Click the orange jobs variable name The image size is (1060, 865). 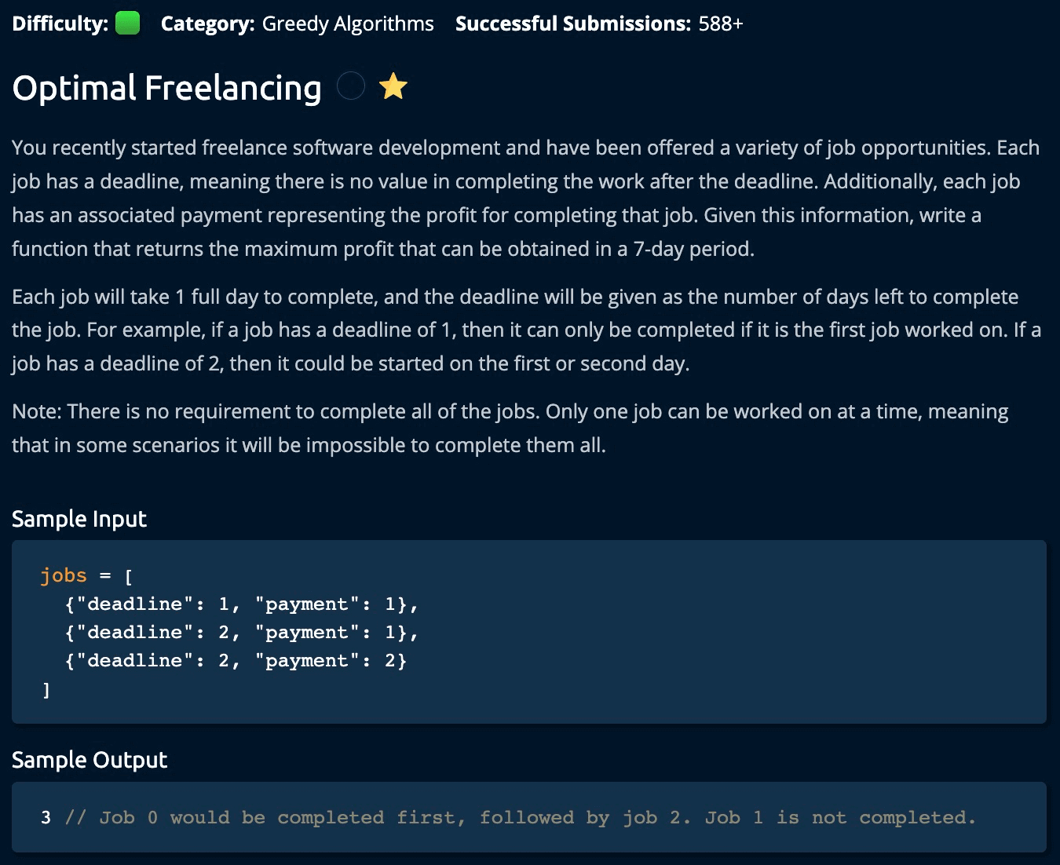pos(64,575)
